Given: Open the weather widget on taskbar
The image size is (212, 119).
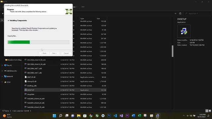Looking at the screenshot, I should pyautogui.click(x=7, y=116).
